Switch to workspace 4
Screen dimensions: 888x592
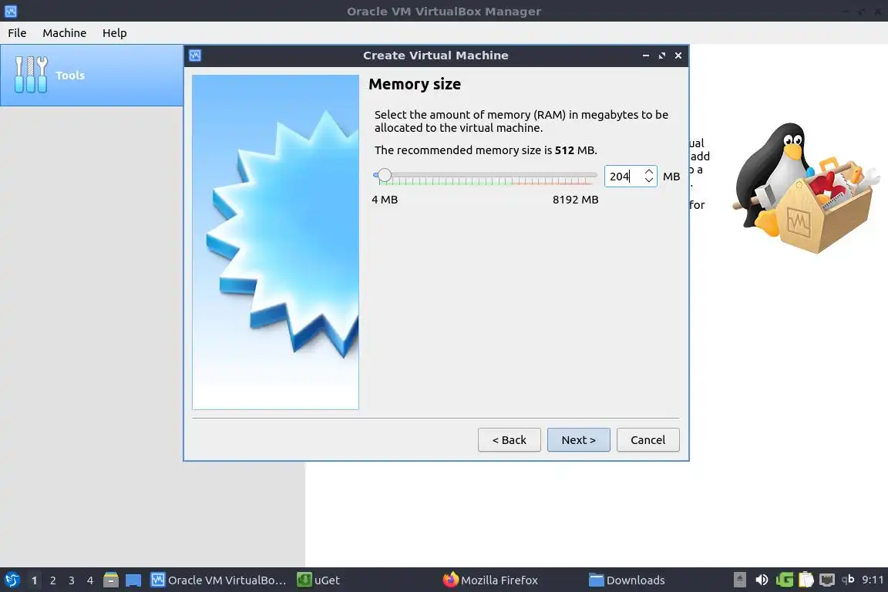pyautogui.click(x=90, y=580)
